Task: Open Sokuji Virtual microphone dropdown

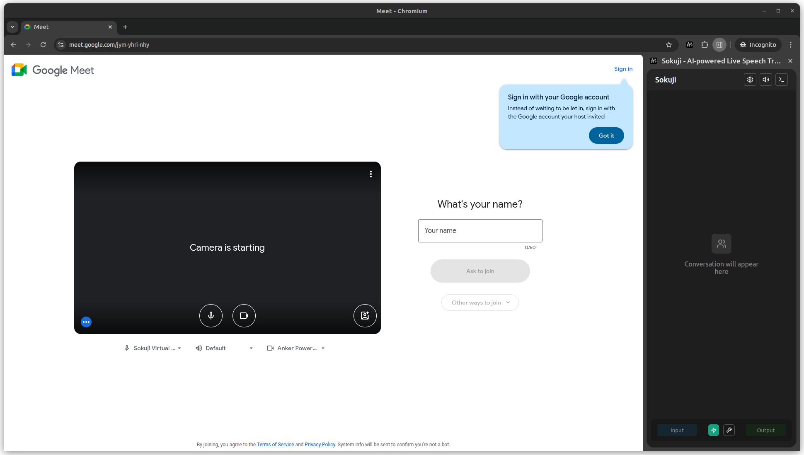Action: pos(153,348)
